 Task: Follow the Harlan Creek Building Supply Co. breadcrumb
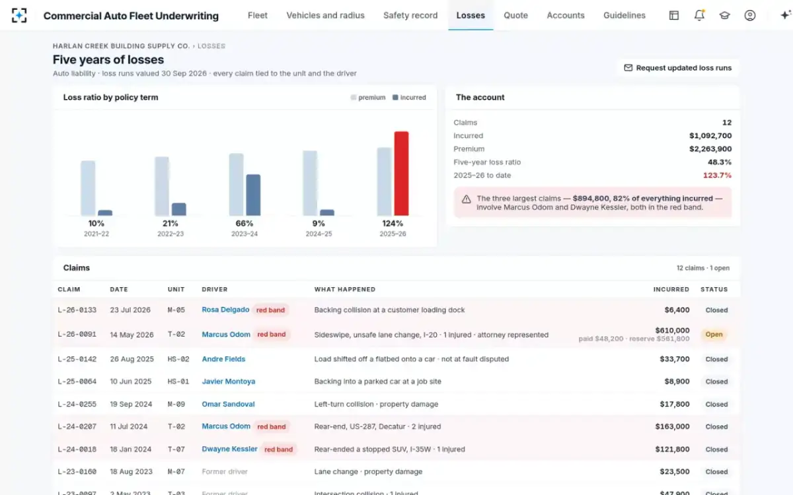[121, 46]
